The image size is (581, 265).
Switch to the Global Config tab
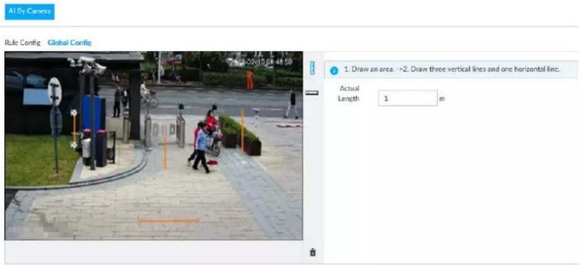(69, 43)
